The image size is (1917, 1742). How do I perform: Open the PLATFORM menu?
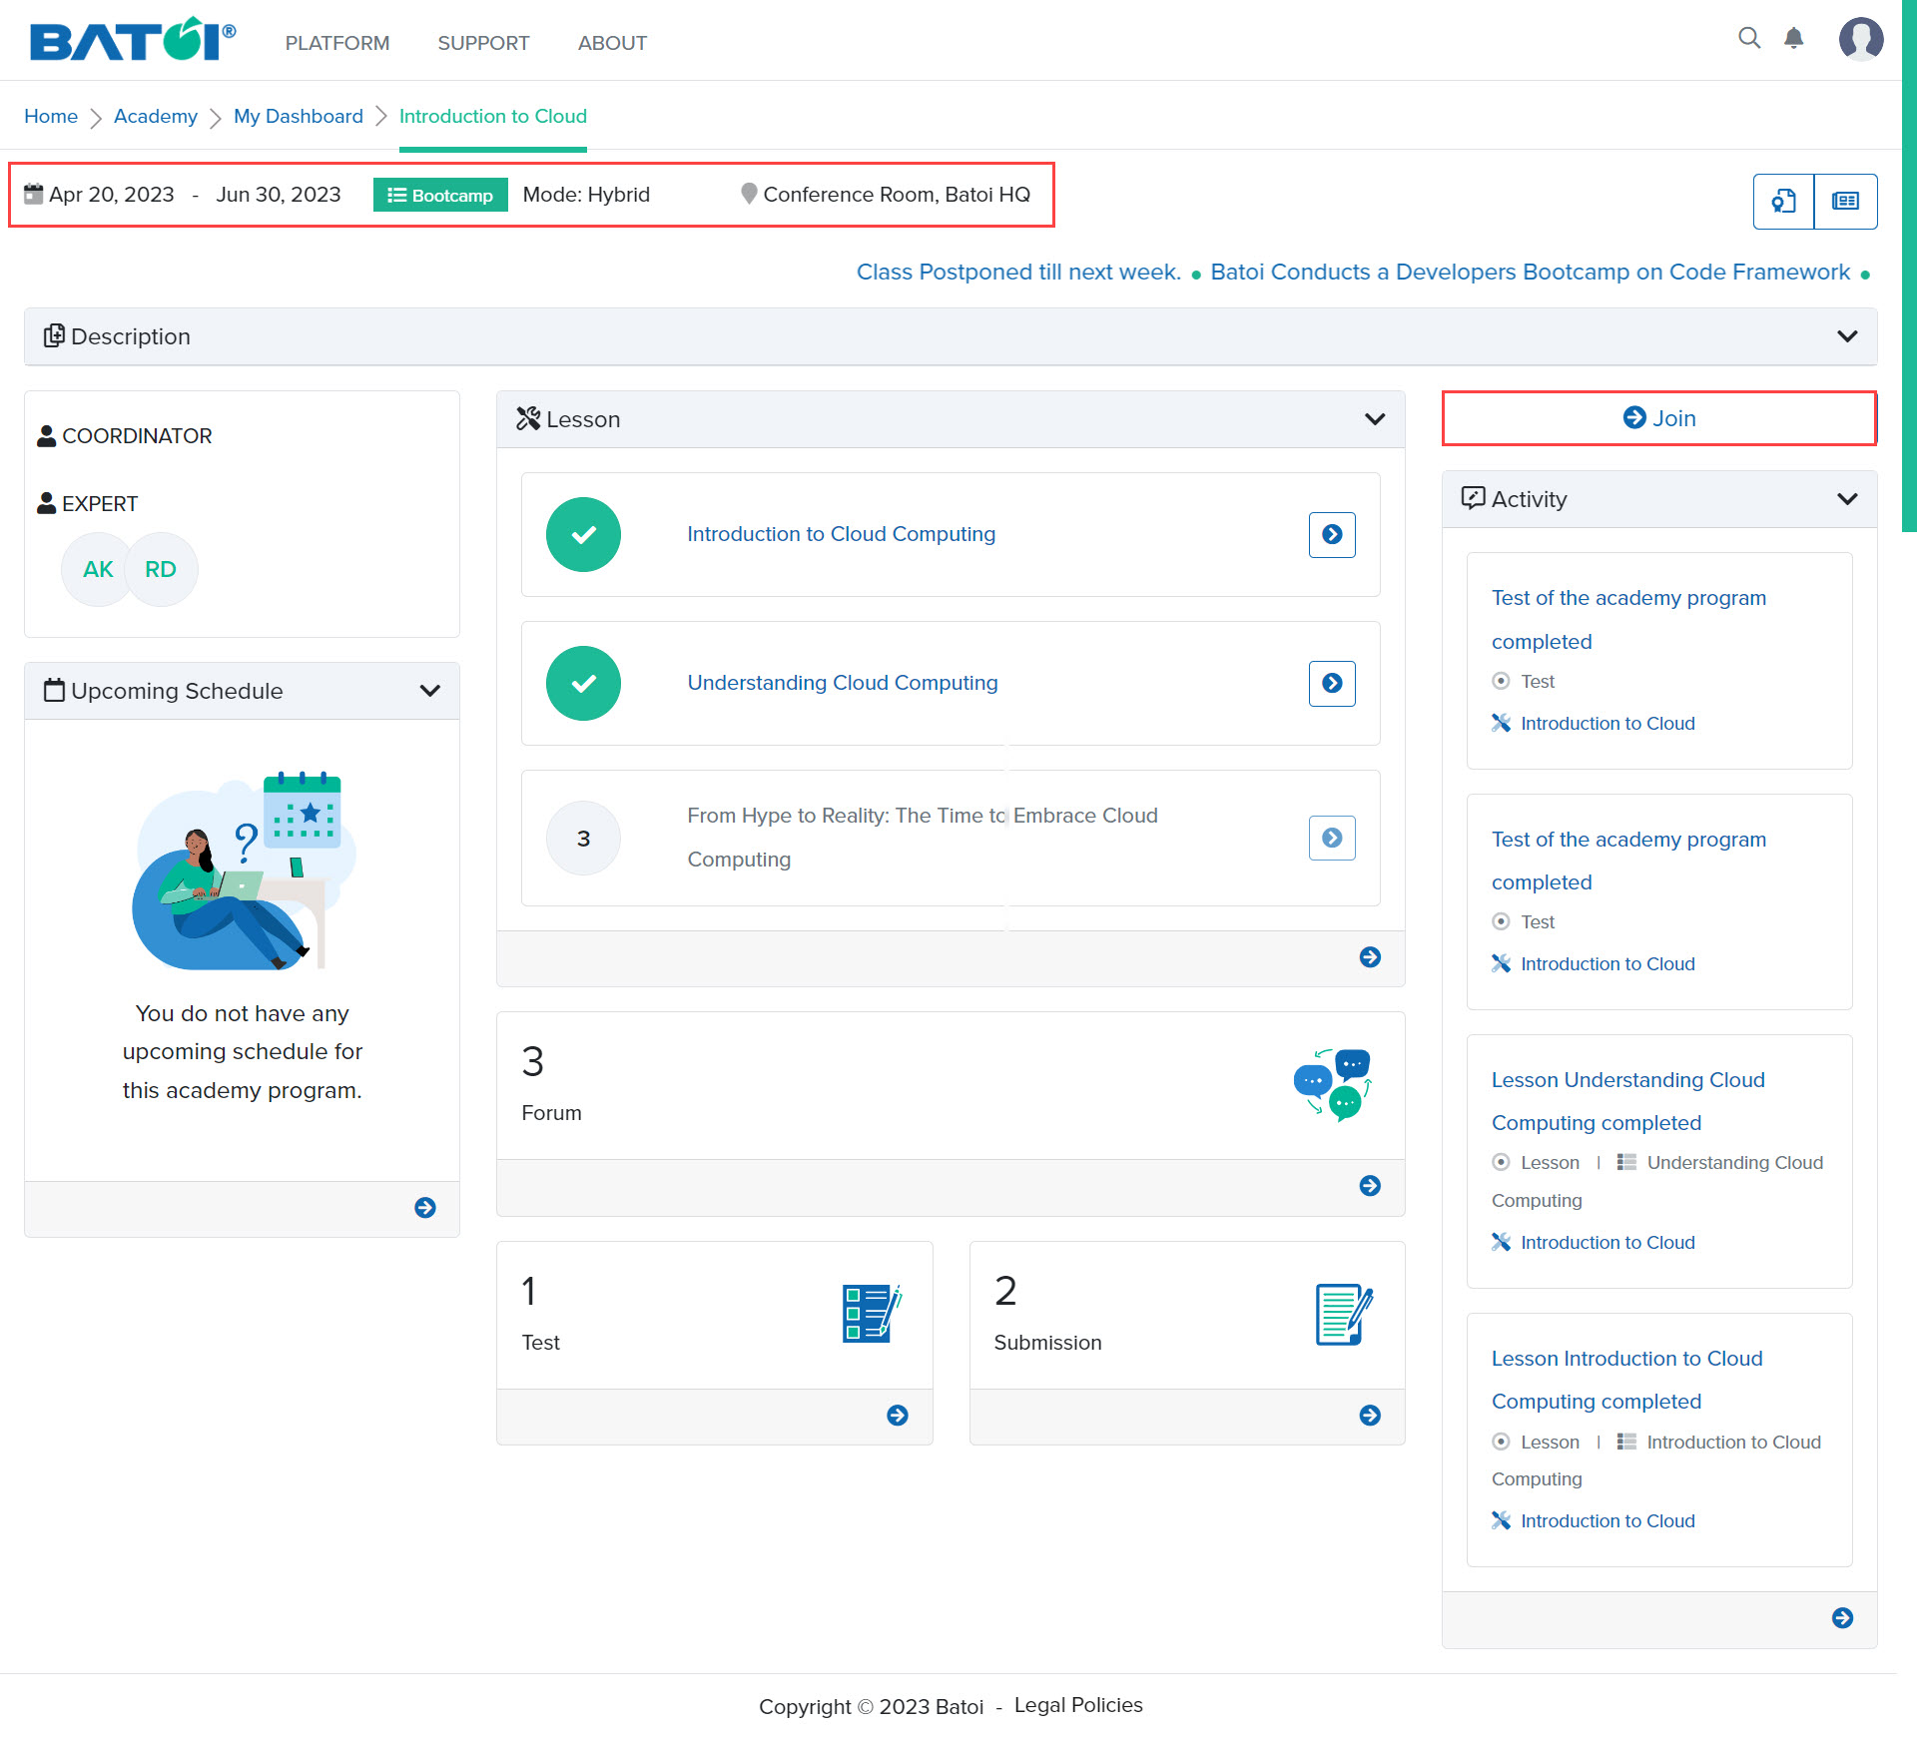click(x=337, y=43)
